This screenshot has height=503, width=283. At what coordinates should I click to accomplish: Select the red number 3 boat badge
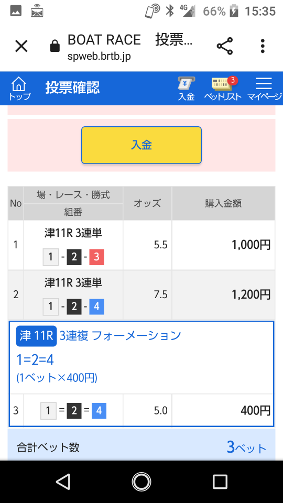[97, 257]
